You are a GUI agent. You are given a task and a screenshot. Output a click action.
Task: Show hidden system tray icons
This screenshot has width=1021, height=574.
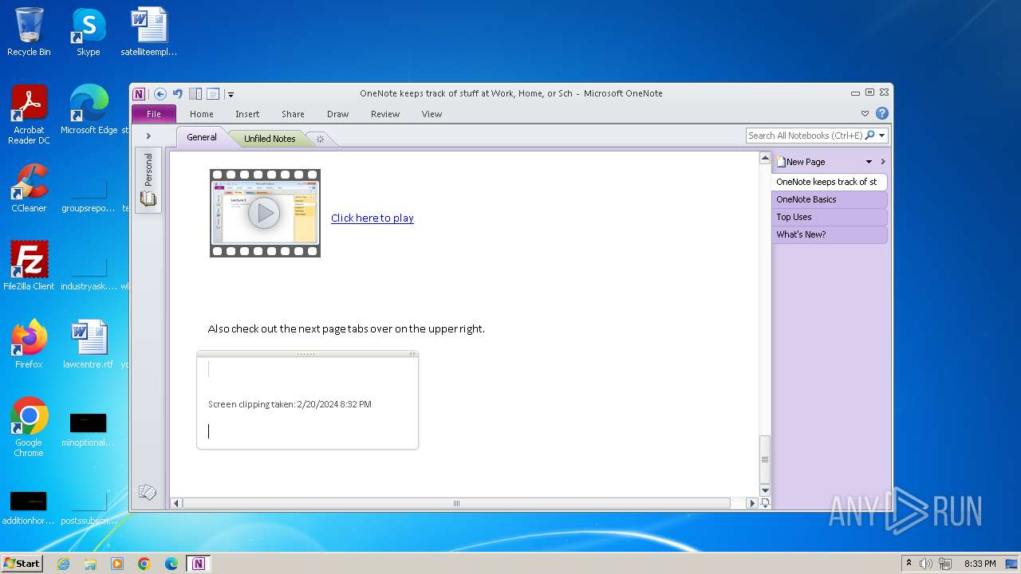(x=909, y=564)
